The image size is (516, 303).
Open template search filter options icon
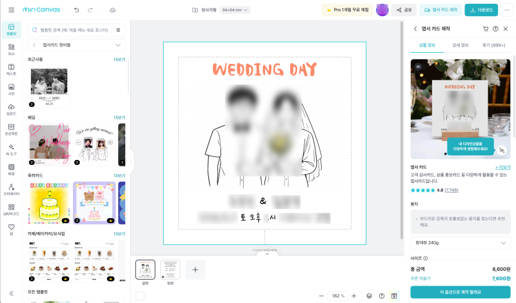click(x=118, y=30)
